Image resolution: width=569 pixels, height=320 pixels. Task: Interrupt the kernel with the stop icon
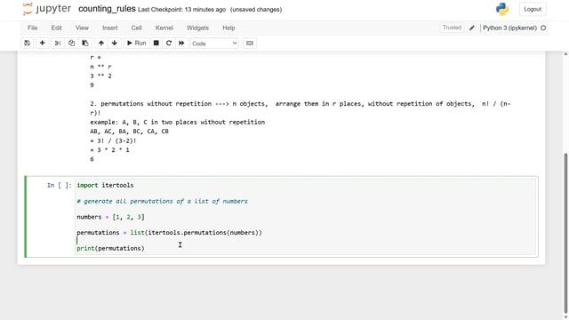pyautogui.click(x=156, y=44)
